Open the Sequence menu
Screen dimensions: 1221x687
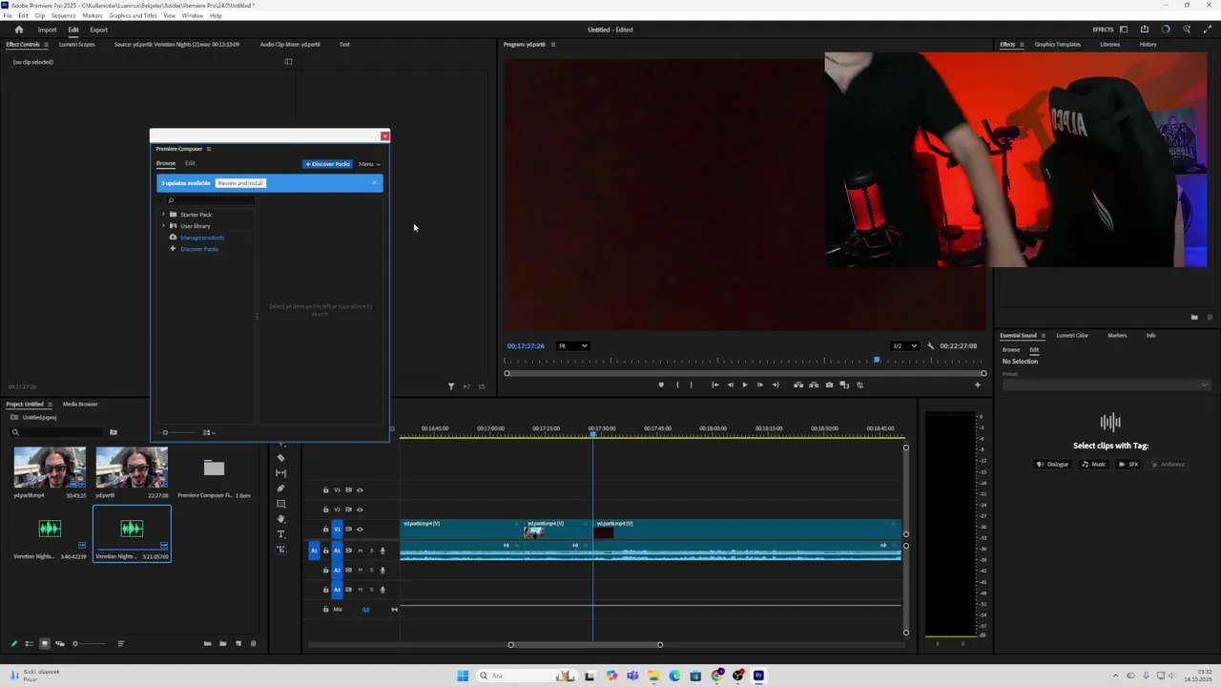(x=64, y=16)
